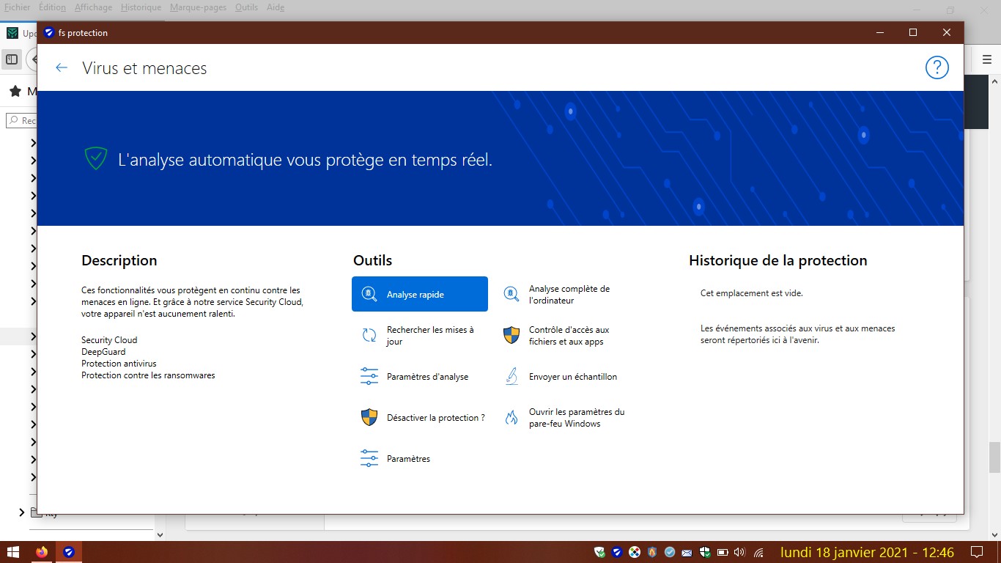Image resolution: width=1001 pixels, height=563 pixels.
Task: Open the Windows notification center icon
Action: [977, 552]
